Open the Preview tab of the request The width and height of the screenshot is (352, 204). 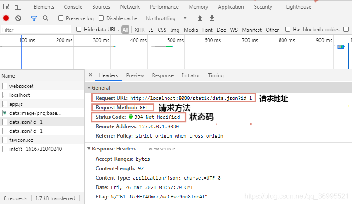[x=135, y=75]
